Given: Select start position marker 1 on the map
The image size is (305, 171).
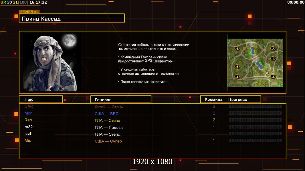Looking at the screenshot, I should click(273, 58).
